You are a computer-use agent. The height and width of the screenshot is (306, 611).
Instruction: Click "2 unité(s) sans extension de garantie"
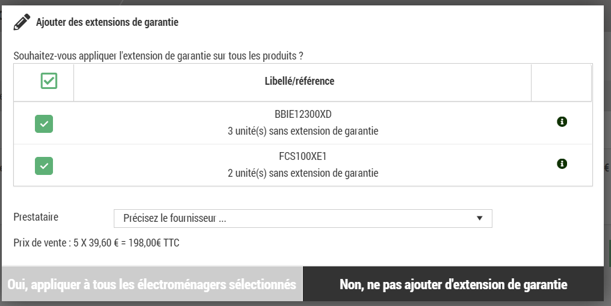(302, 173)
